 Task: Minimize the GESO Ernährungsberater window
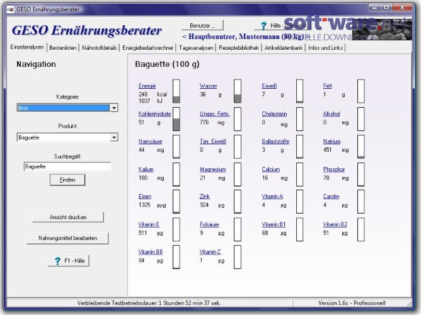[375, 7]
